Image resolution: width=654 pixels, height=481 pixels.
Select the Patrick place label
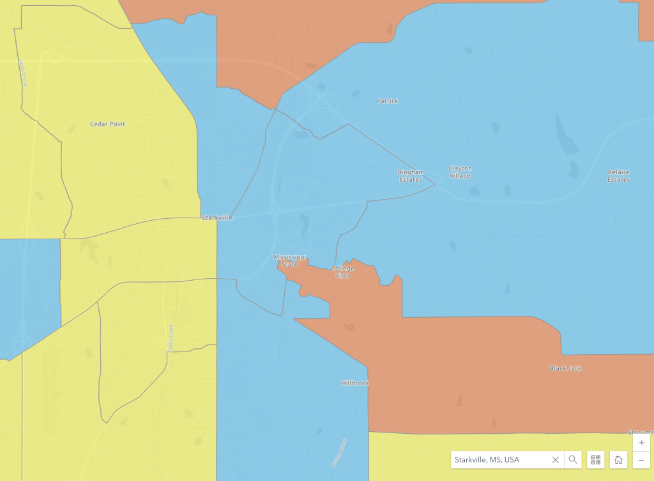click(x=387, y=101)
